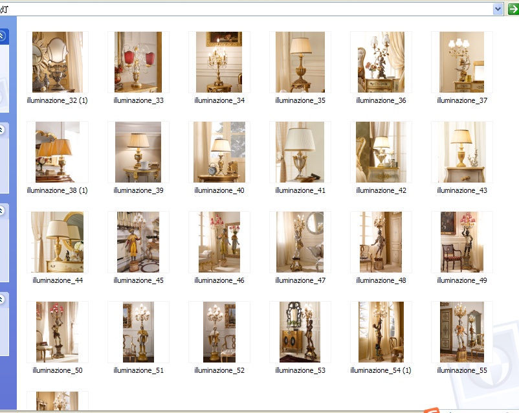The width and height of the screenshot is (519, 413).
Task: Select the illuminazione_44 thumbnail
Action: tap(58, 242)
